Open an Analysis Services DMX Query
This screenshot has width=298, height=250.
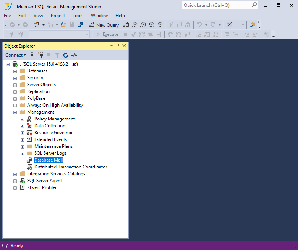tap(143, 25)
